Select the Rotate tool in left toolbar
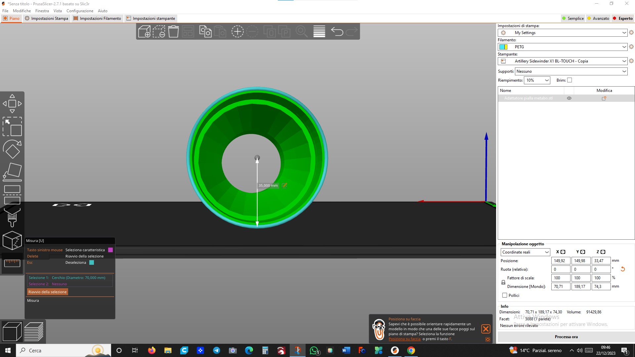This screenshot has width=635, height=357. pos(12,149)
